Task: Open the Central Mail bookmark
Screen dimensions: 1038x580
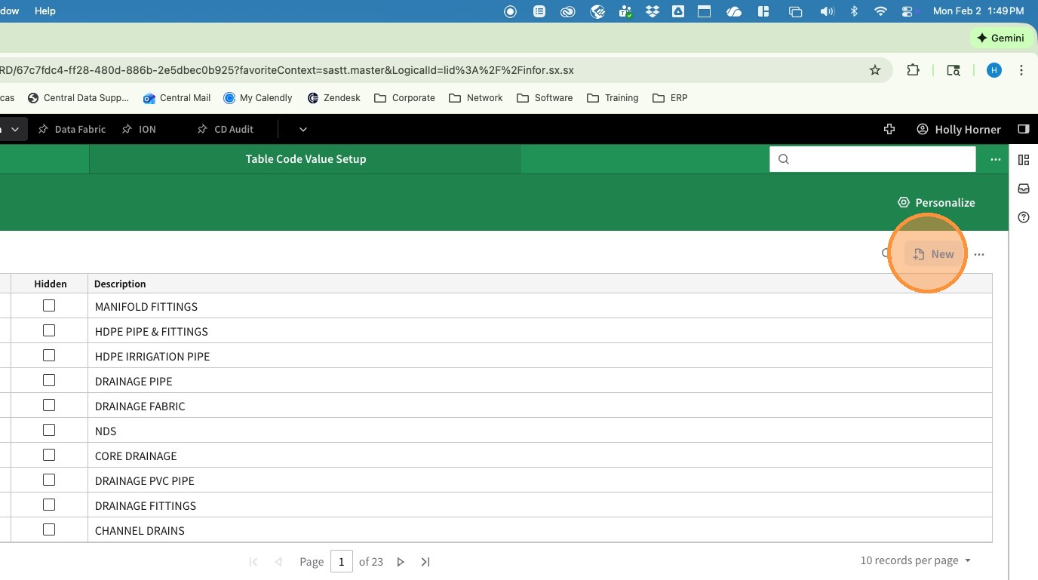Action: click(x=177, y=98)
